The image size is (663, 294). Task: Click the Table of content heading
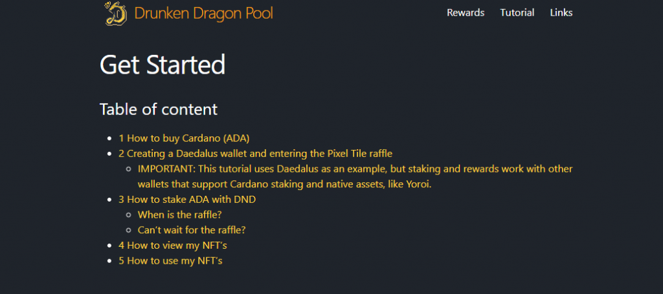(x=159, y=109)
